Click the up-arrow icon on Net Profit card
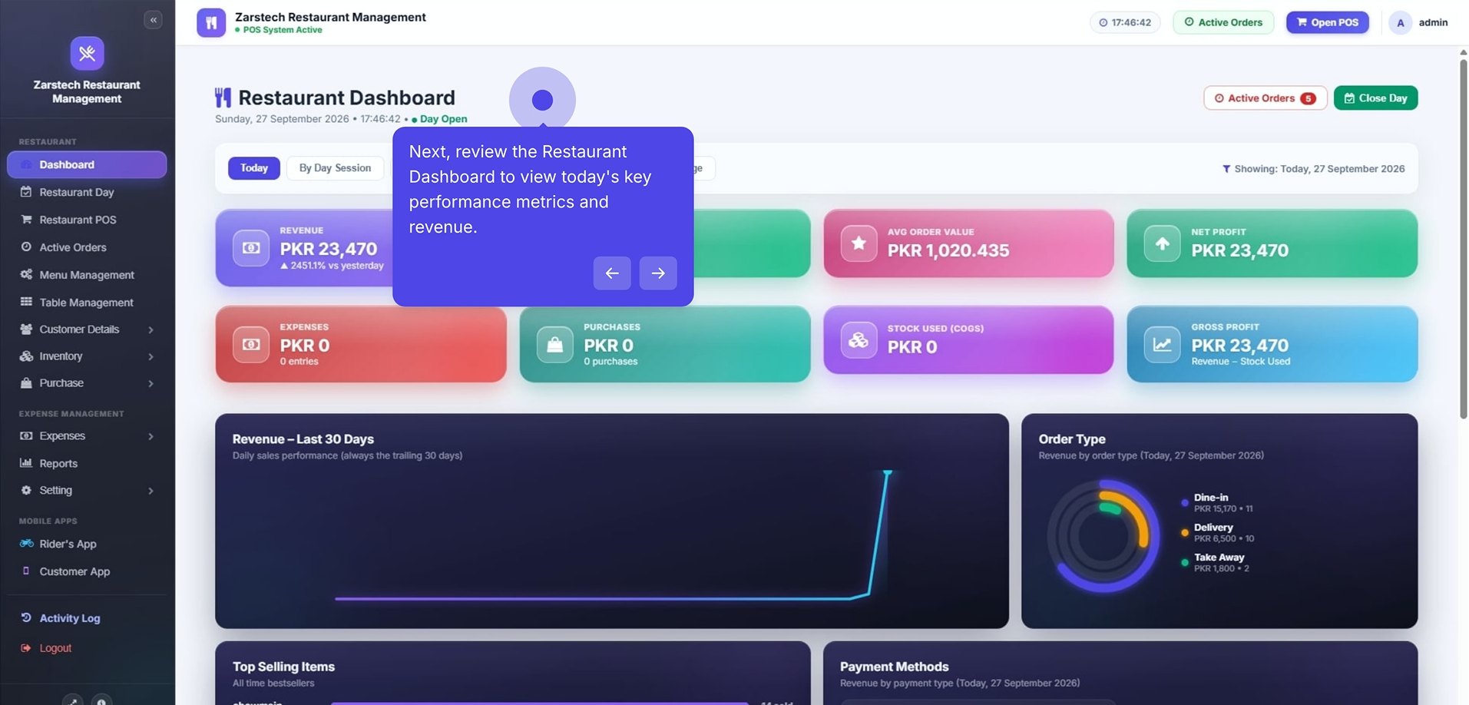The height and width of the screenshot is (705, 1469). pyautogui.click(x=1163, y=243)
